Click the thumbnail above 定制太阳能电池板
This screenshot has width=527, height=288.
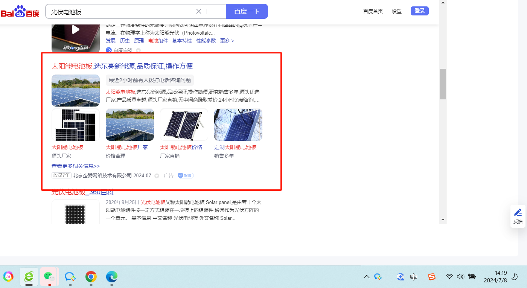tap(238, 125)
